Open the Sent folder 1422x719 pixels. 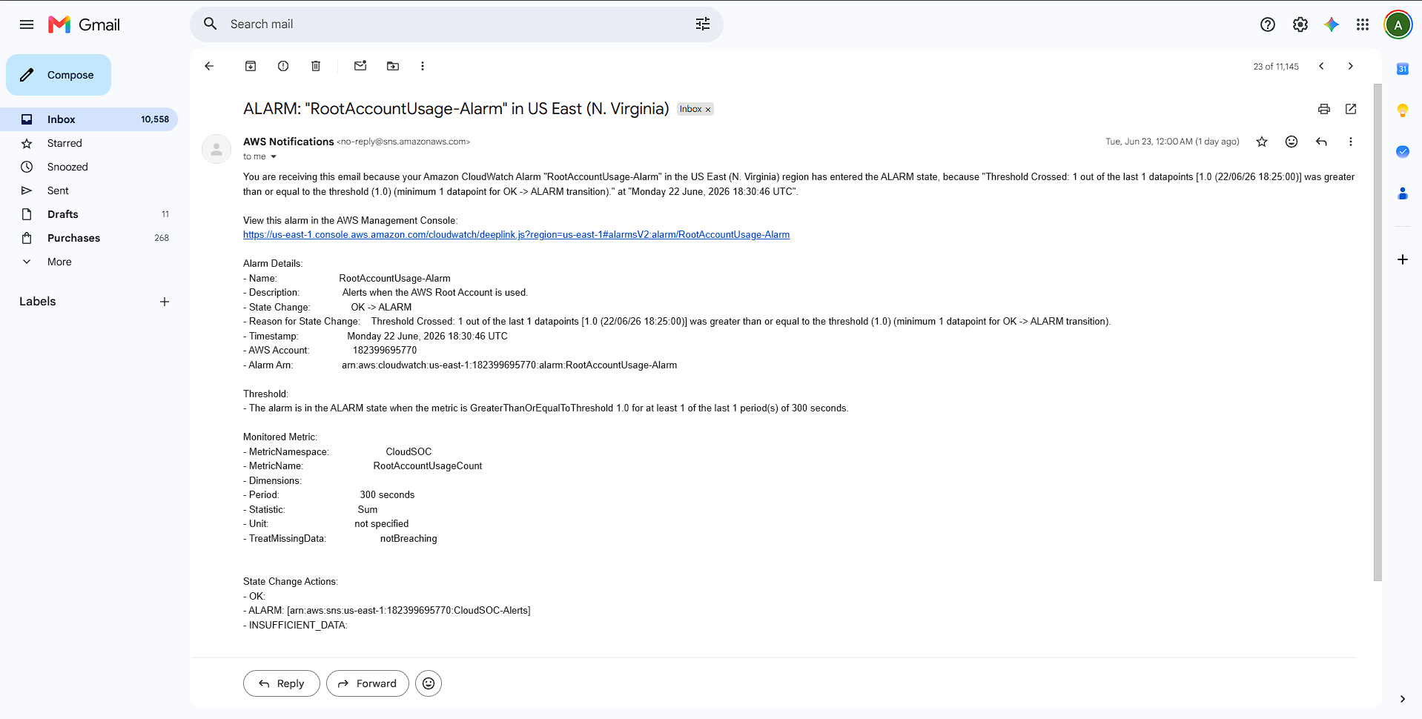[89, 190]
